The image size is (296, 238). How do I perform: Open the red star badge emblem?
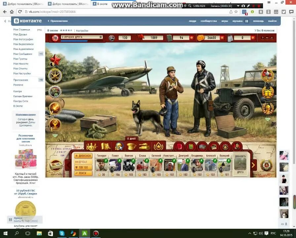[266, 166]
